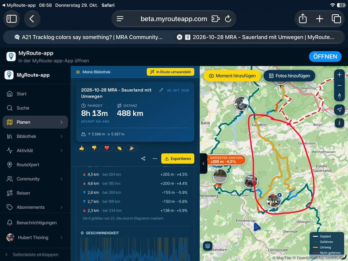Select descent 2,6 km bei 269 km
This screenshot has width=348, height=261.
pyautogui.click(x=135, y=192)
